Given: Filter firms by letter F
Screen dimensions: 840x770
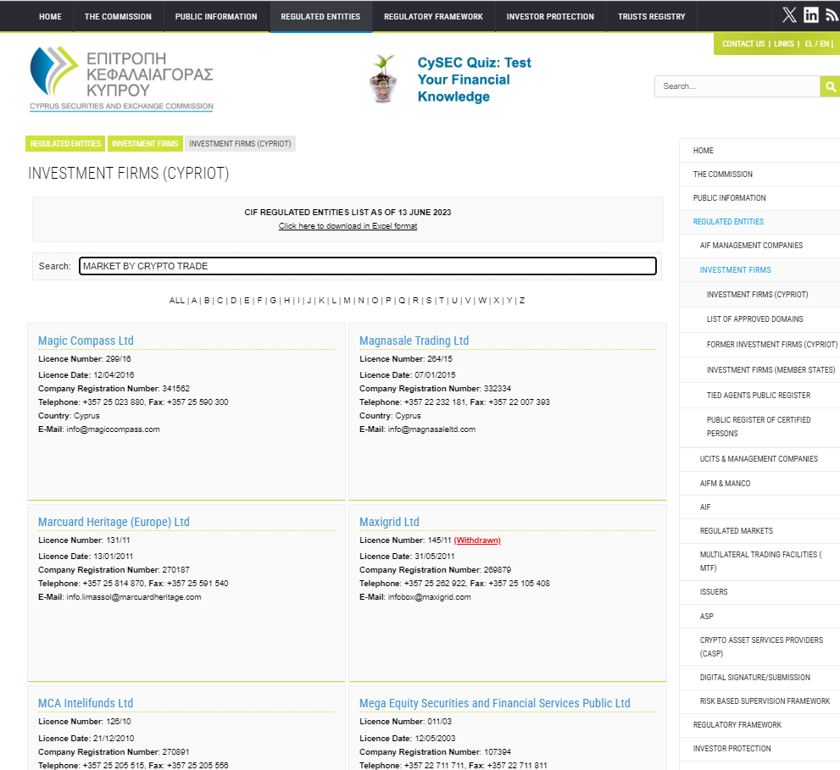Looking at the screenshot, I should (x=259, y=301).
